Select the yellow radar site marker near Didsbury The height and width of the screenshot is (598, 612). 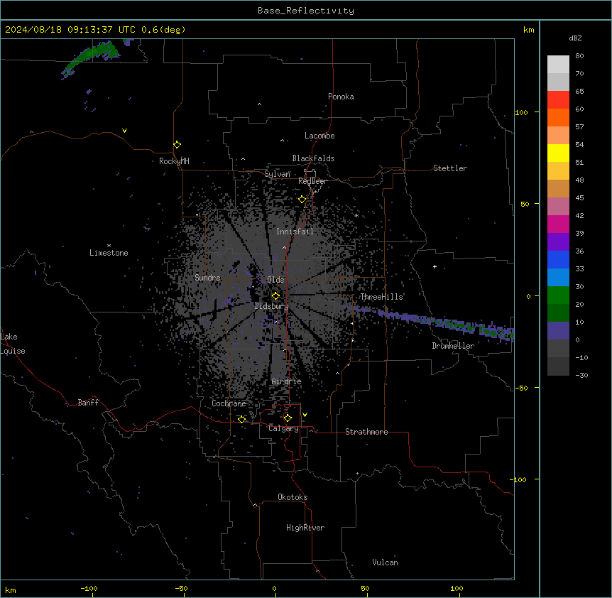[x=275, y=296]
